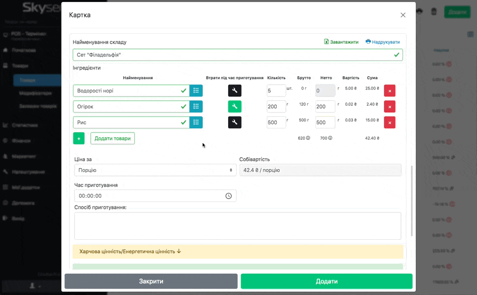Screen dimensions: 477x295
Task: Open list icon next to Огірок
Action: tap(196, 106)
